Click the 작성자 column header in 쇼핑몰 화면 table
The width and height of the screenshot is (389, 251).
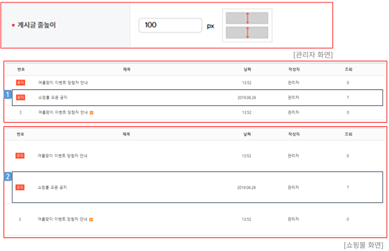[294, 134]
